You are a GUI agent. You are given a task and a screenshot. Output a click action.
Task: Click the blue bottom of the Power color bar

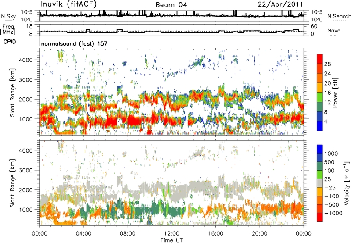click(320, 126)
